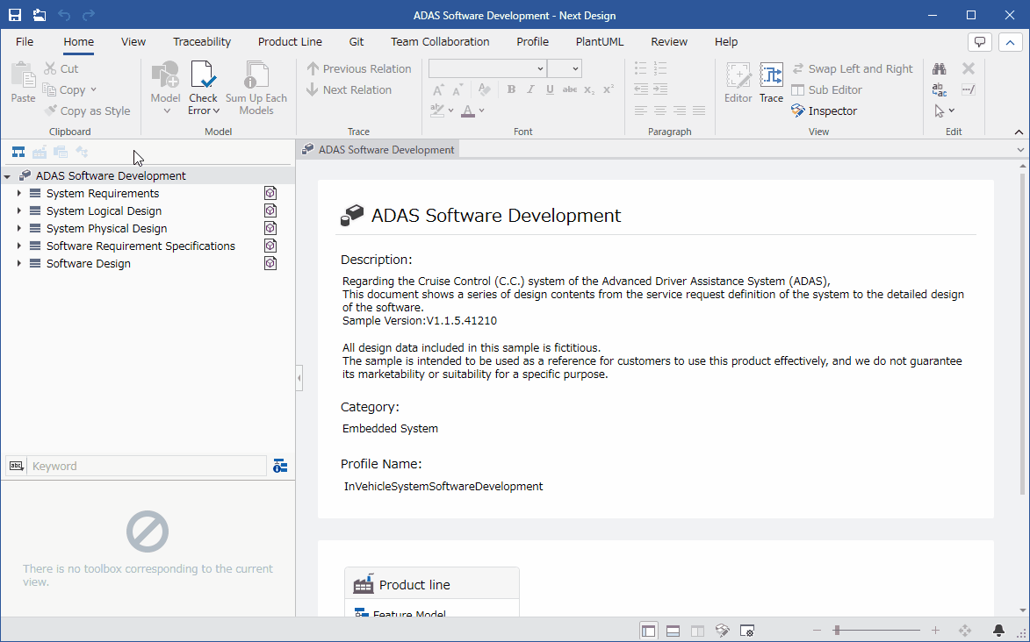Click Next Relation button

[x=349, y=90]
